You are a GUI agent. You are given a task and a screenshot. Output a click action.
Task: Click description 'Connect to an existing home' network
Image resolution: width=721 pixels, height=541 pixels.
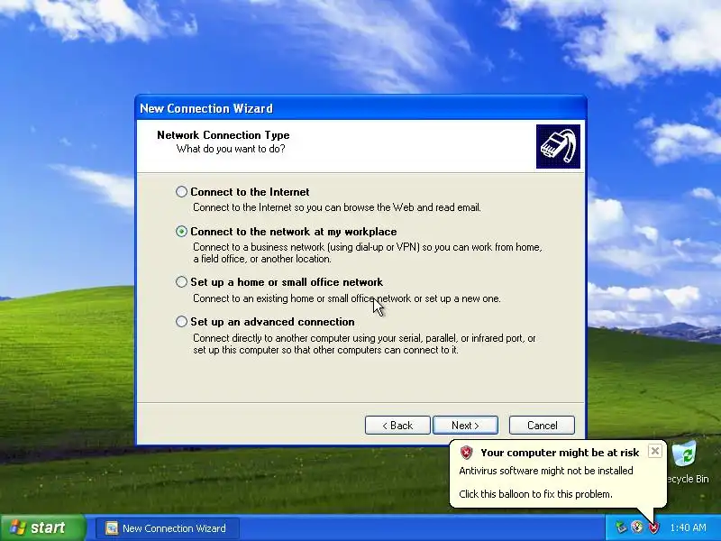[x=347, y=298]
